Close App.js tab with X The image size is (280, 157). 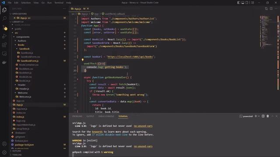click(88, 9)
